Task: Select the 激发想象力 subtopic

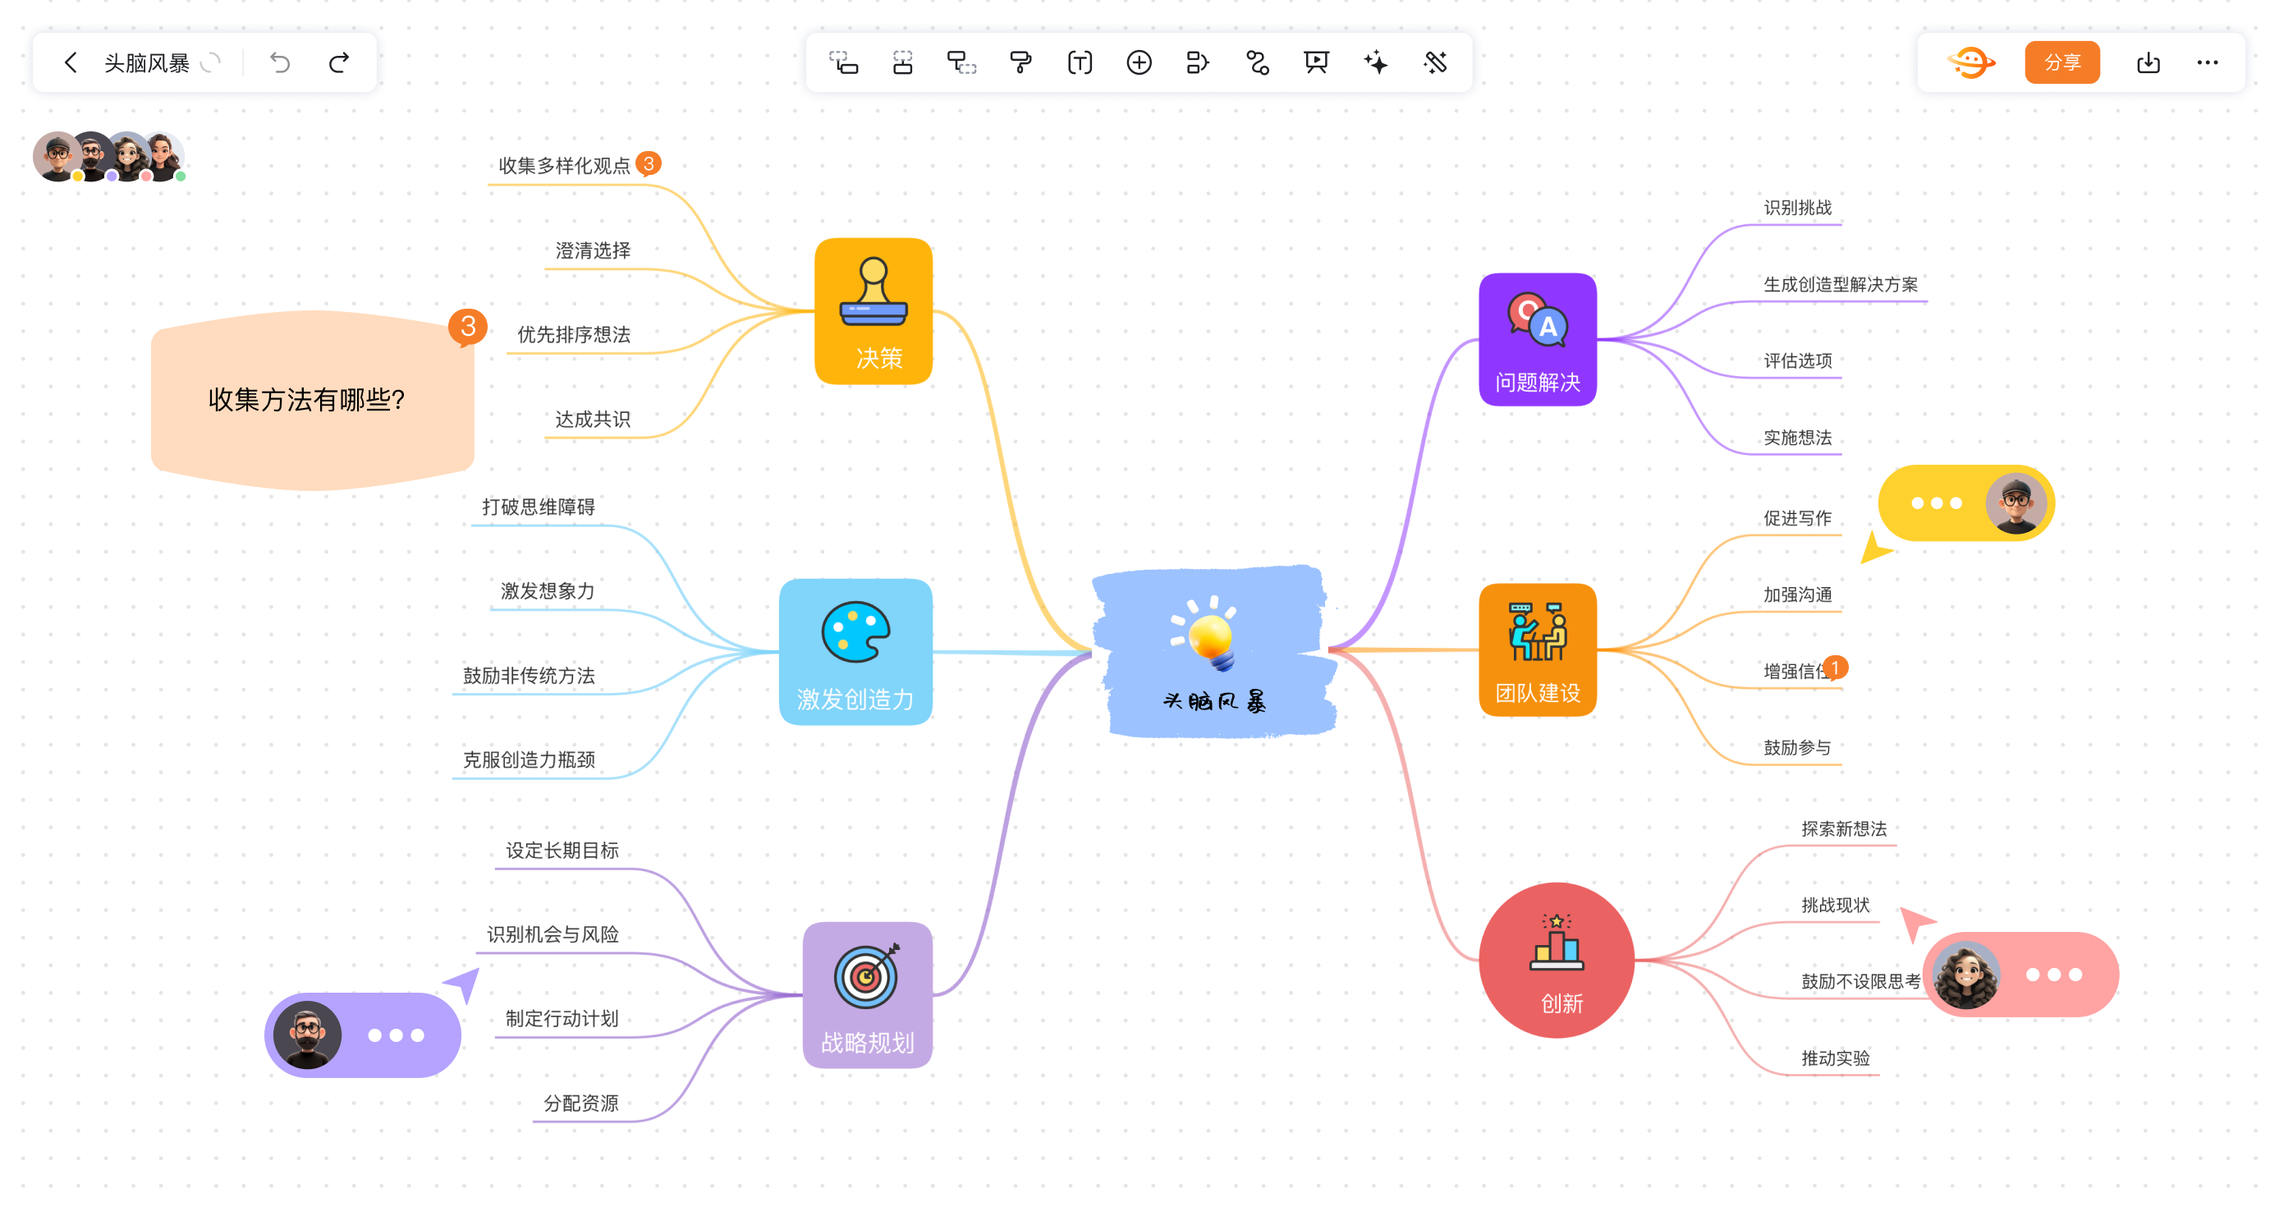Action: [x=548, y=590]
